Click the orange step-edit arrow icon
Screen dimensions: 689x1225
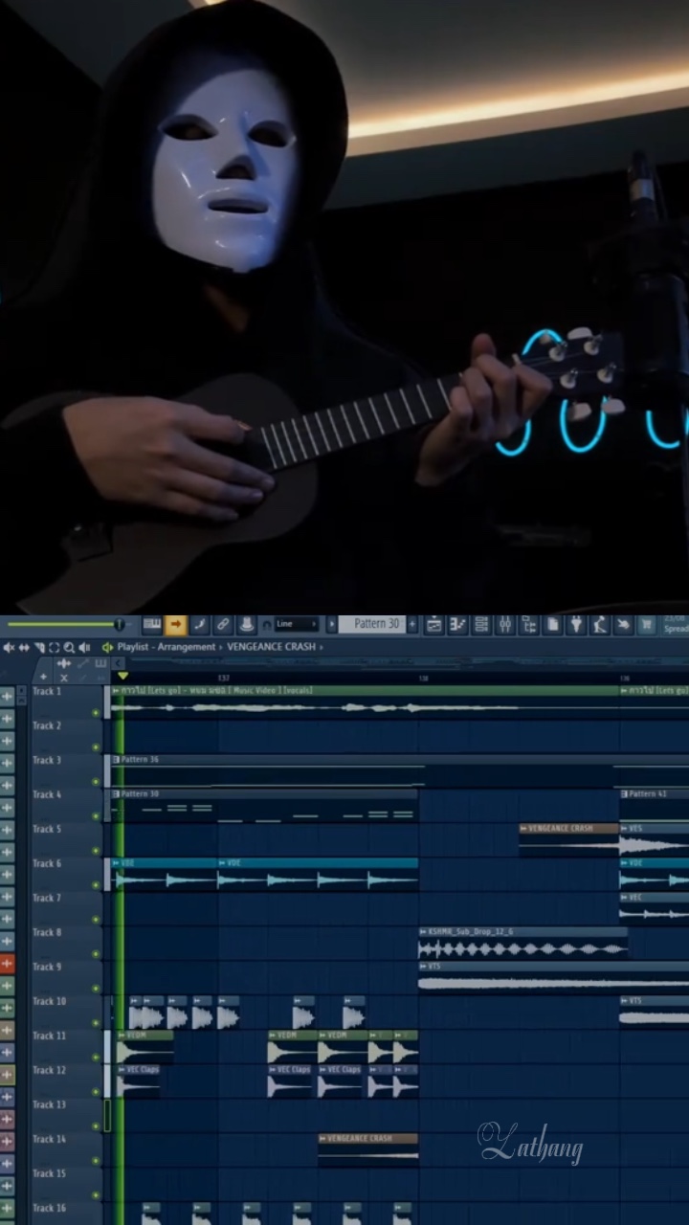pyautogui.click(x=175, y=625)
